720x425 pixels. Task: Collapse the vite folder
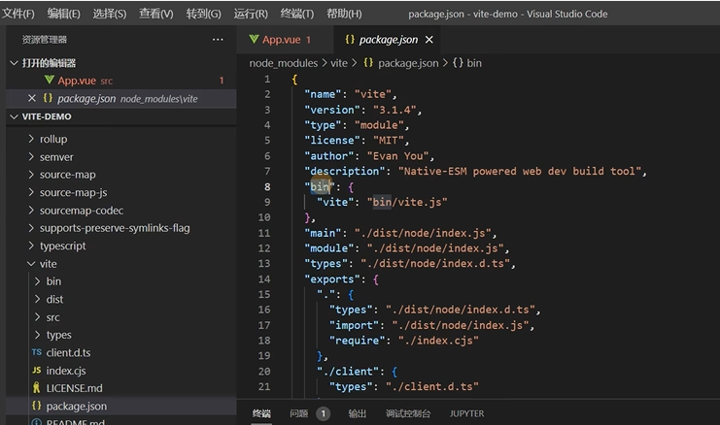31,264
